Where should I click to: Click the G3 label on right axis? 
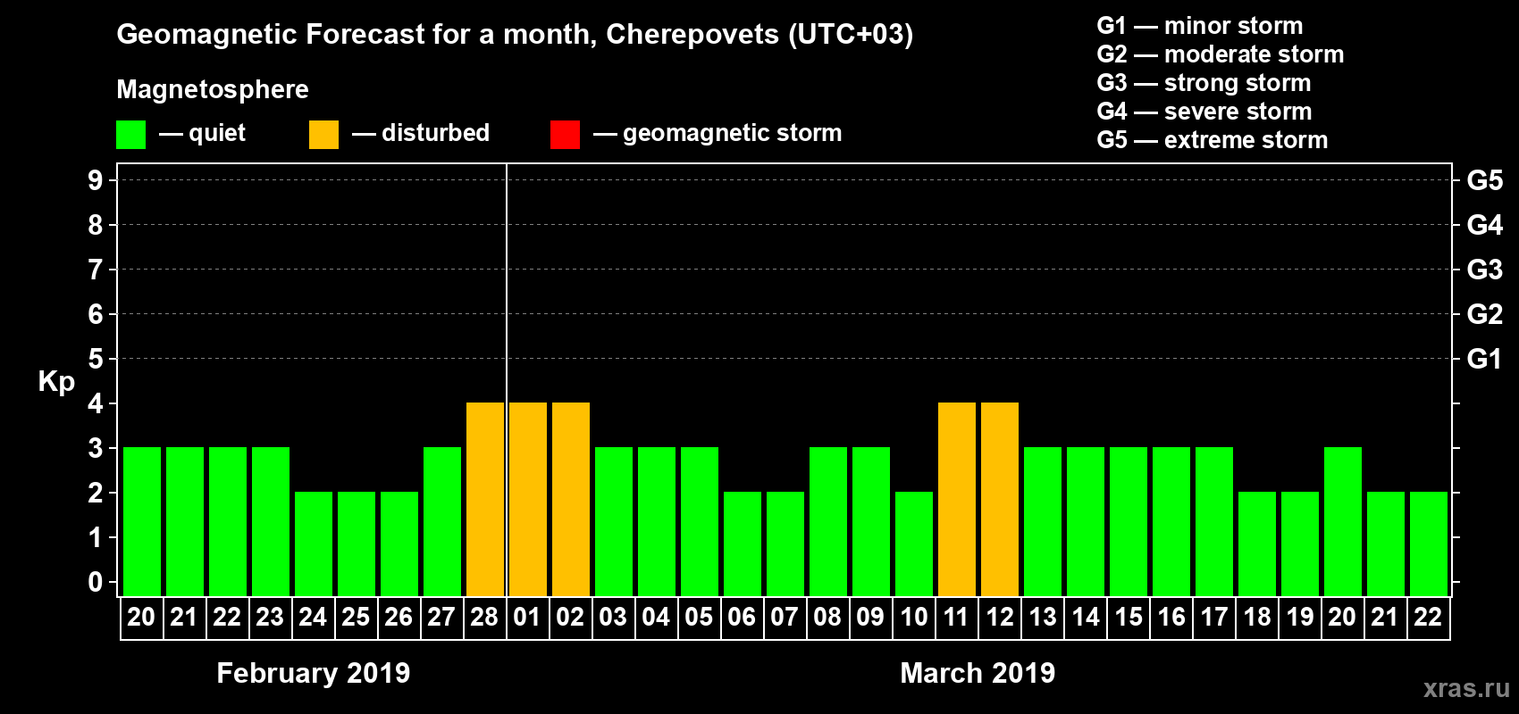[1485, 270]
